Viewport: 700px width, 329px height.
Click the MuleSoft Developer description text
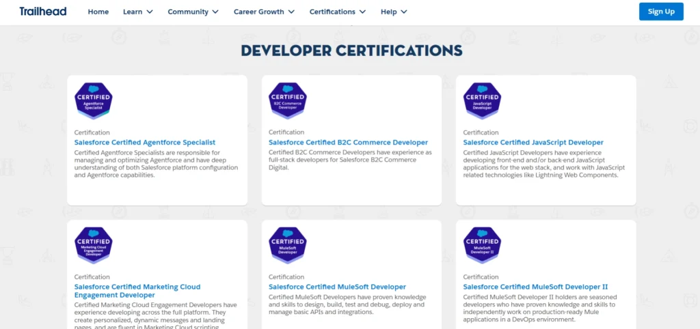point(347,304)
